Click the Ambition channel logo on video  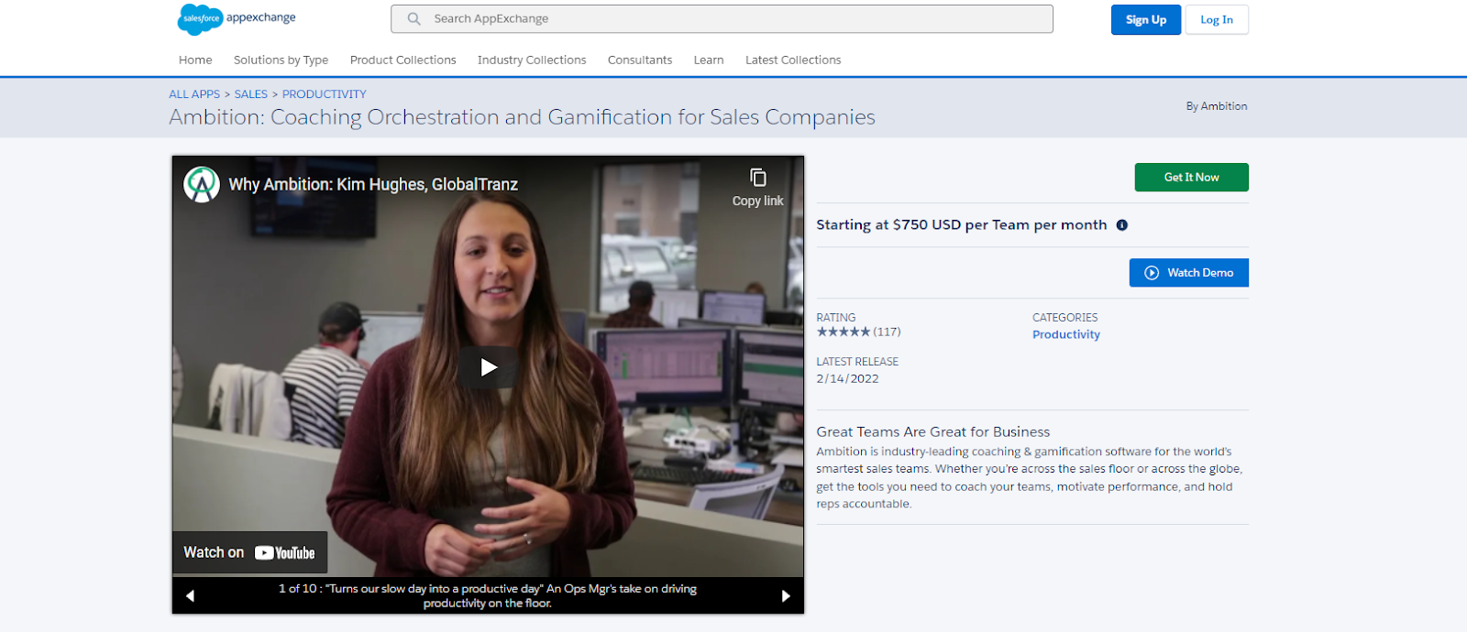[x=202, y=184]
